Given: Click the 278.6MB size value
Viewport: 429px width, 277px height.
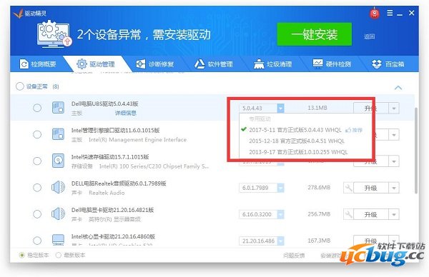Looking at the screenshot, I should [319, 187].
